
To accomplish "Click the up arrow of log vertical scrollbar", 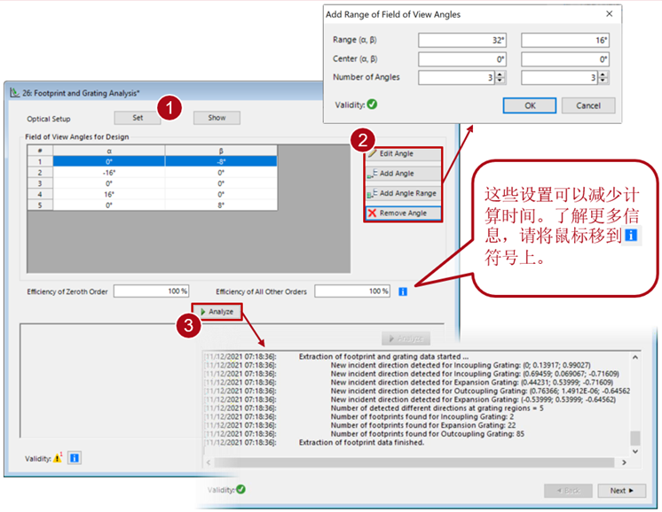I will (635, 357).
